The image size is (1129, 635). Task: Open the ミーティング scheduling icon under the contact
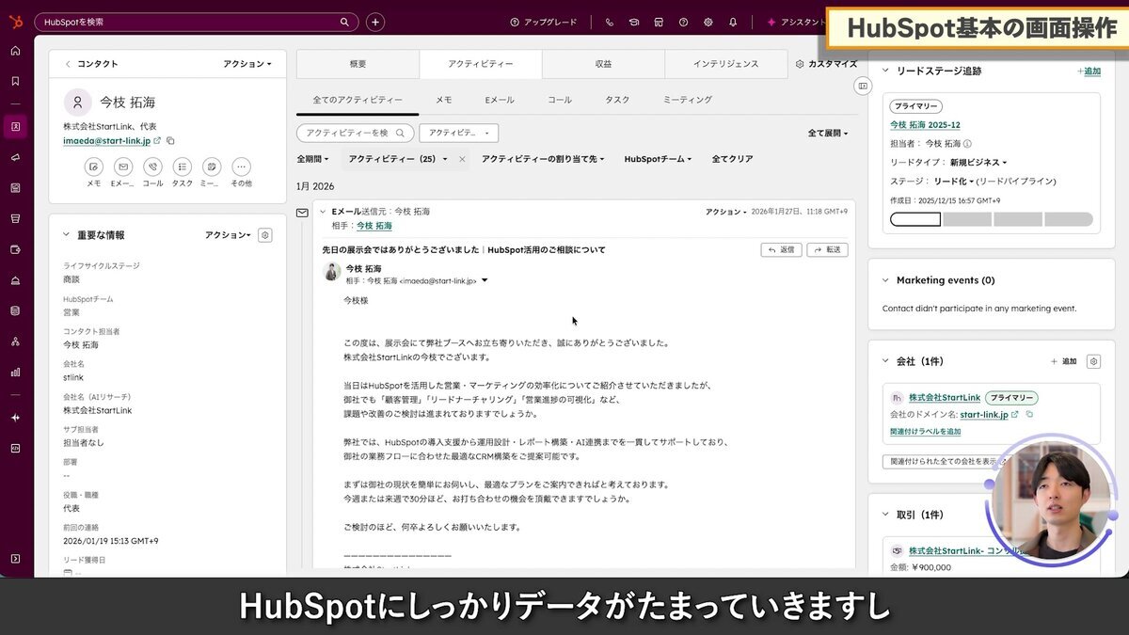212,167
